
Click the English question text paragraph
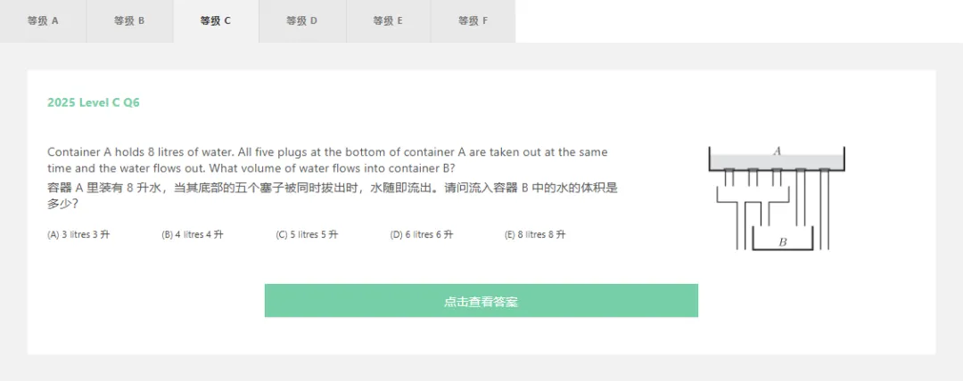pos(327,159)
